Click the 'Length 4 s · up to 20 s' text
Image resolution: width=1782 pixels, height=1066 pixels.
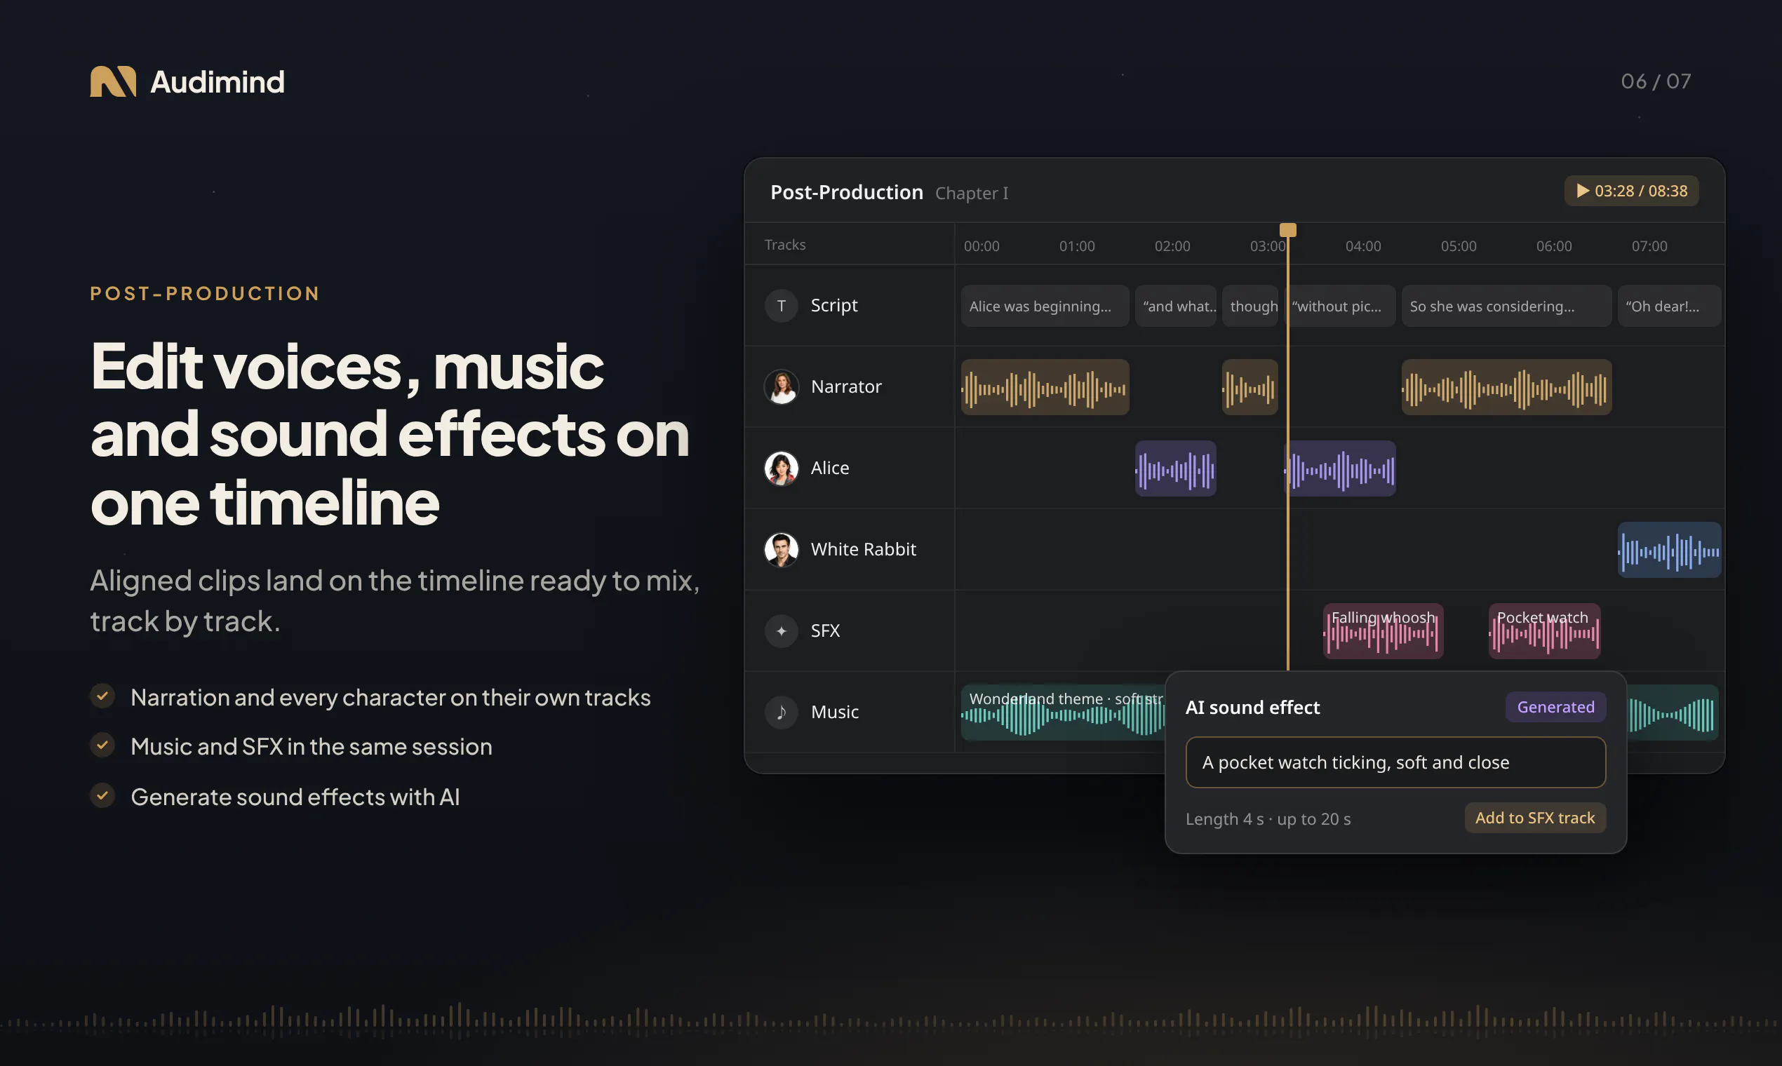[x=1268, y=819]
